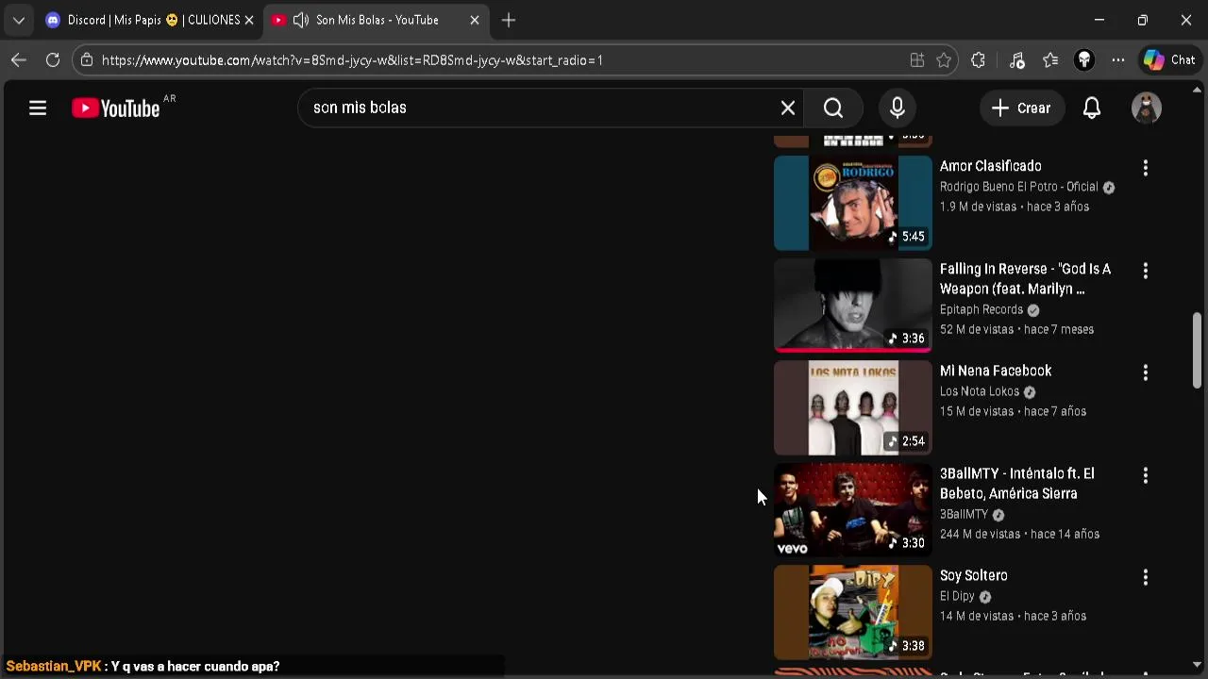Open options menu for Falling In Reverse video
The height and width of the screenshot is (679, 1208).
click(1146, 271)
